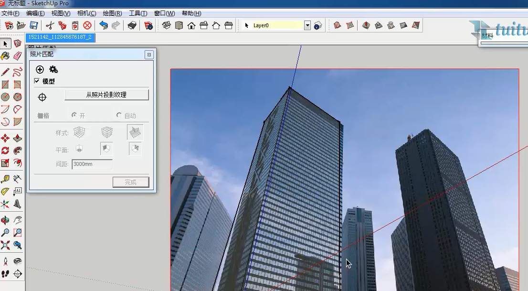This screenshot has width=528, height=291.
Task: Expand the Layer0 dropdown arrow
Action: (x=307, y=25)
